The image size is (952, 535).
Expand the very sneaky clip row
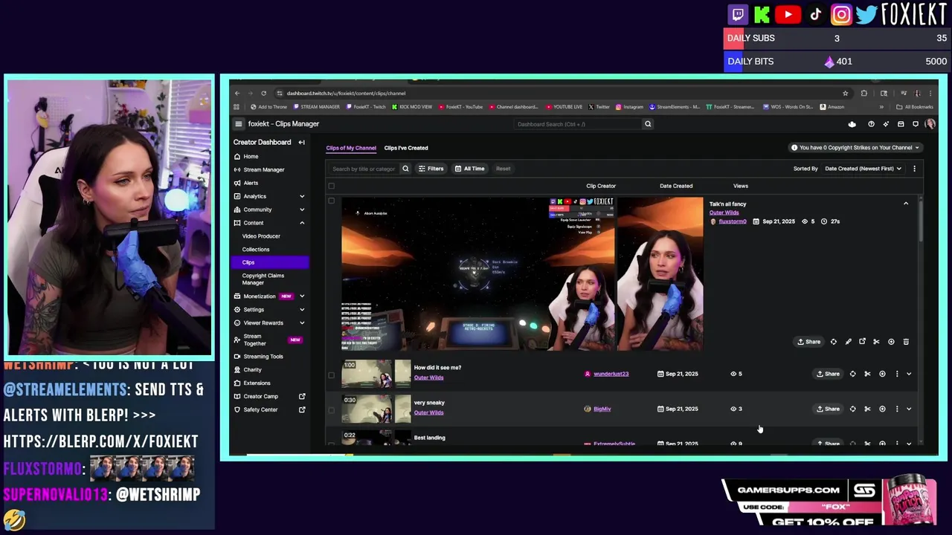[x=909, y=409]
